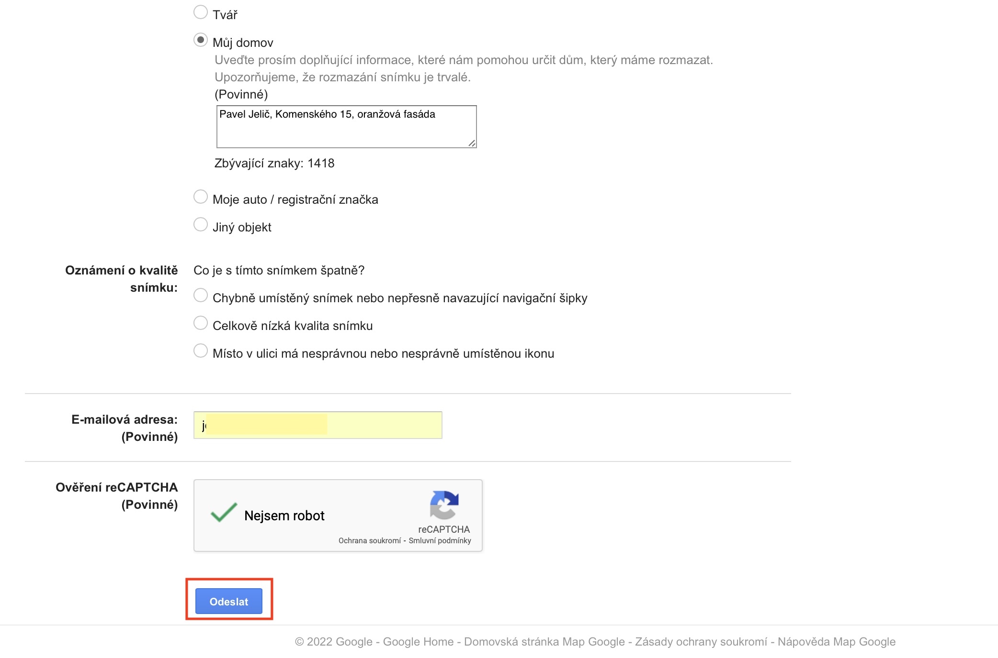The width and height of the screenshot is (998, 658).
Task: Click the E-mailová adresa input field
Action: 318,425
